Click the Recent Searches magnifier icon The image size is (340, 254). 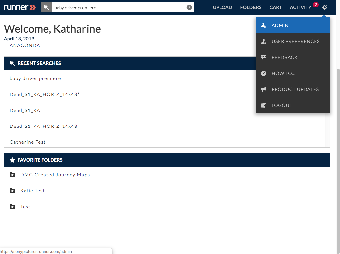point(12,63)
